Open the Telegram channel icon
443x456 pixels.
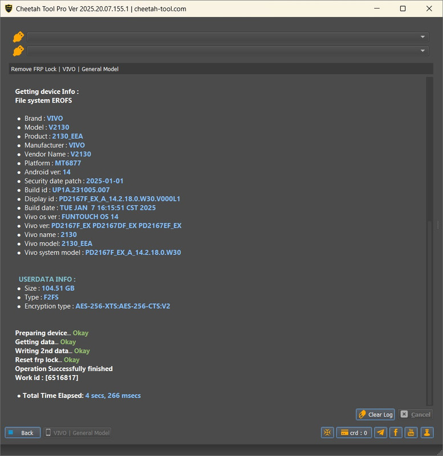[x=380, y=433]
